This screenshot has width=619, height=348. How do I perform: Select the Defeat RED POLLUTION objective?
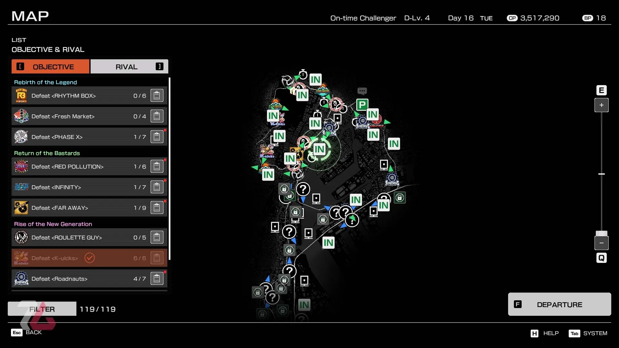81,167
